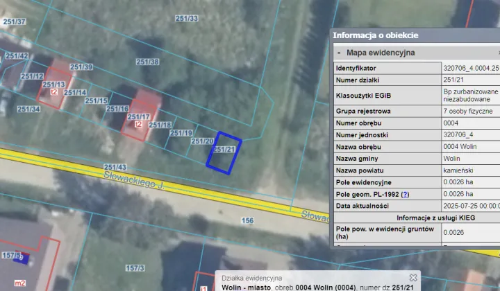Click the 251/21 value in the info table
Image resolution: width=500 pixels, height=291 pixels.
click(x=453, y=80)
